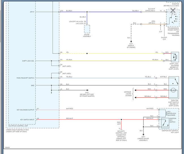Click the R4 connector pin label

tap(61, 77)
